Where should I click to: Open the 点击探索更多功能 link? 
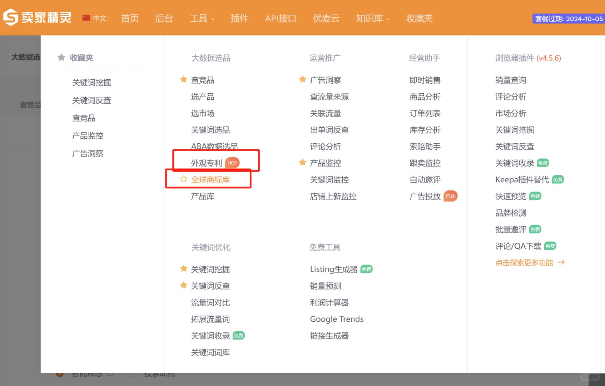point(524,263)
